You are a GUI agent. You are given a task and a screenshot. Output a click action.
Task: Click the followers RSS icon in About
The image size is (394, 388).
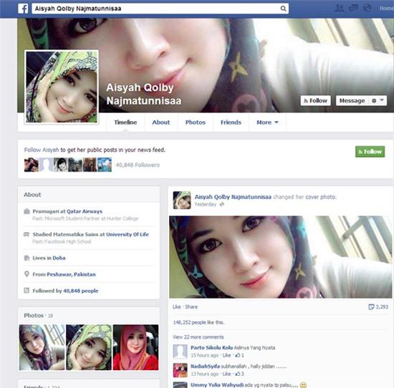click(x=27, y=291)
